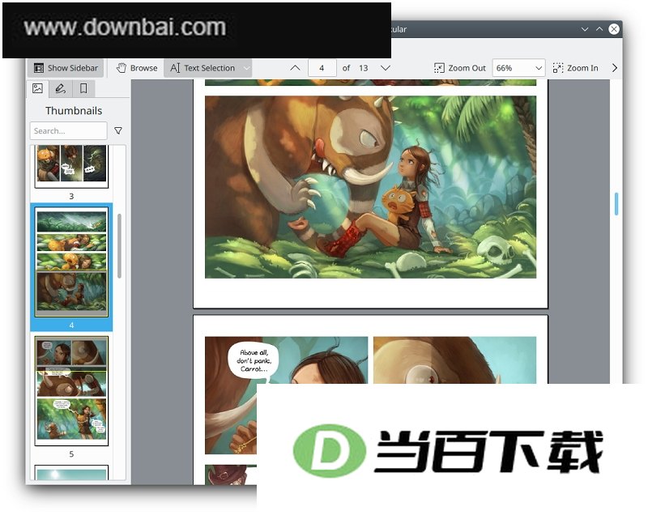Go to next page with down chevron
Viewport: 648px width, 515px height.
point(386,68)
